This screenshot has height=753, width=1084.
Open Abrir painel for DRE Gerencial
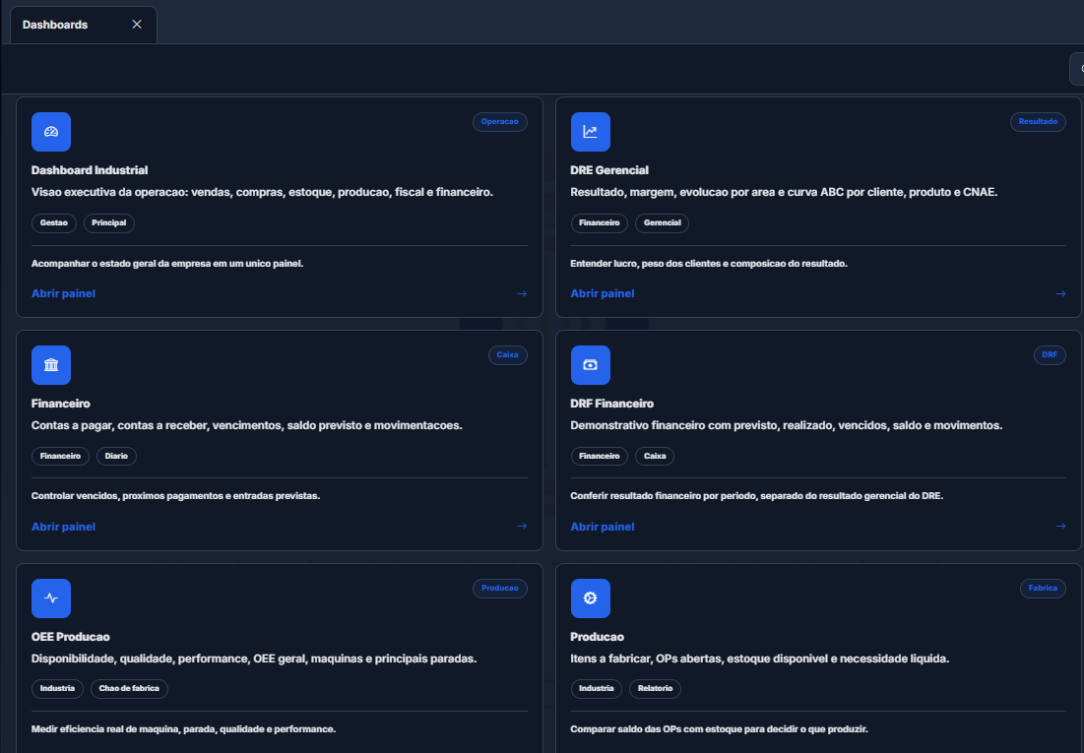coord(603,294)
